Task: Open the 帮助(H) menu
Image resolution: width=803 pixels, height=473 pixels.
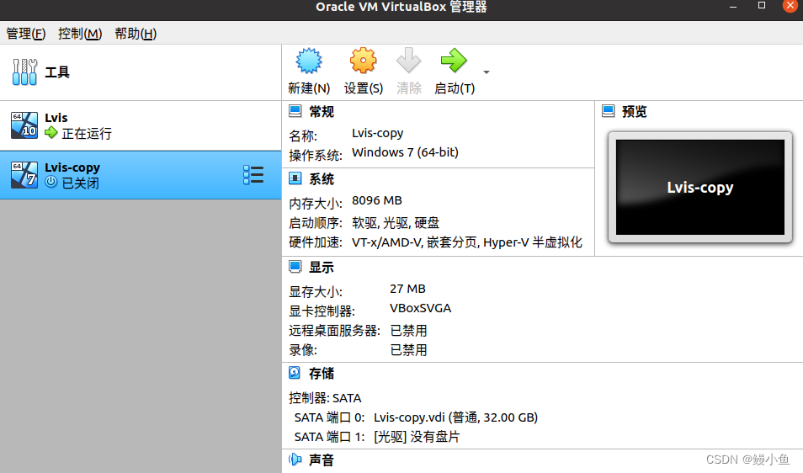Action: (136, 34)
